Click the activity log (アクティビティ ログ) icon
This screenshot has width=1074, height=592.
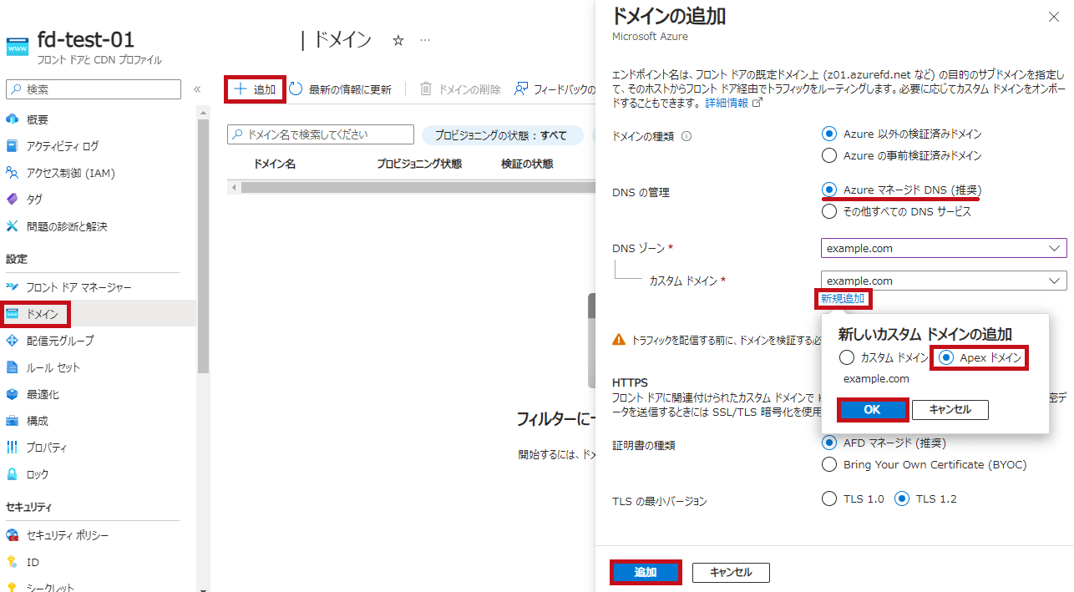click(12, 146)
